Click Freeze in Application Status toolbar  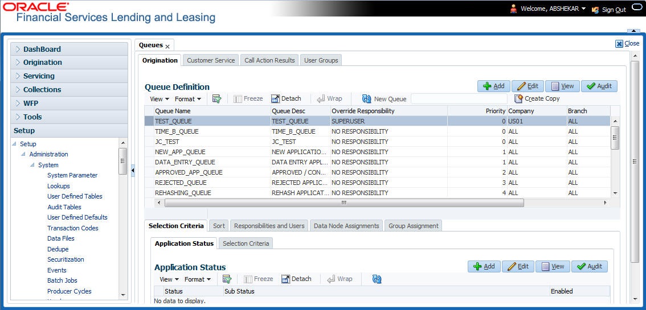pyautogui.click(x=258, y=279)
